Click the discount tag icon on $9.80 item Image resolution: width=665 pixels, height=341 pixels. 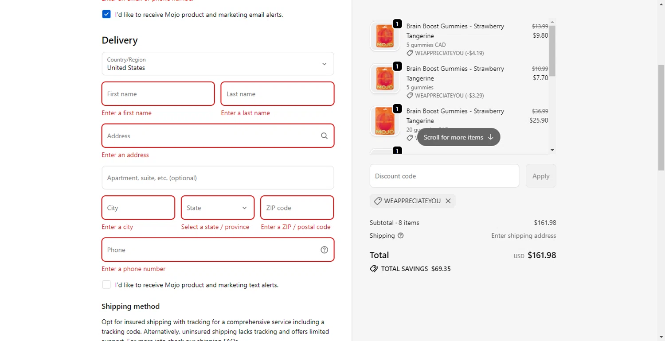tap(410, 53)
